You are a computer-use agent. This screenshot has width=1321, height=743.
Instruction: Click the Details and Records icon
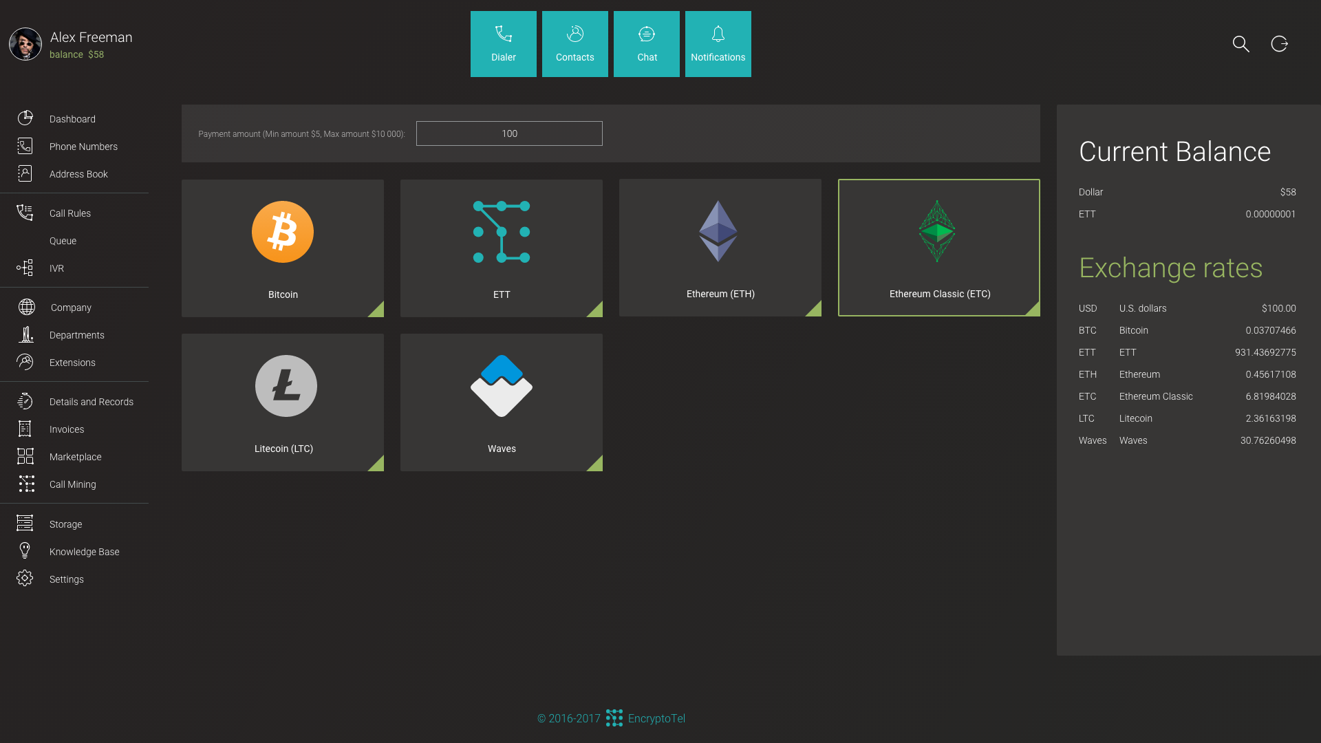tap(25, 401)
